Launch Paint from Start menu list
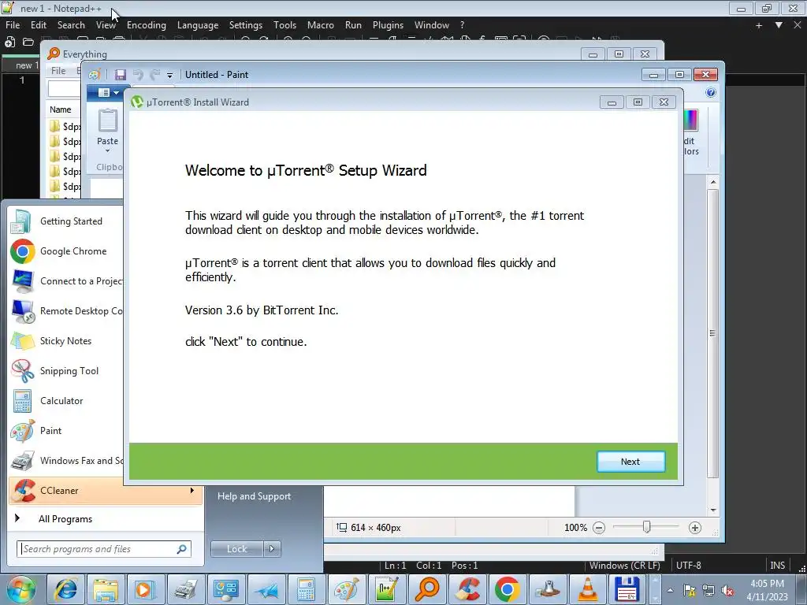 (66, 431)
